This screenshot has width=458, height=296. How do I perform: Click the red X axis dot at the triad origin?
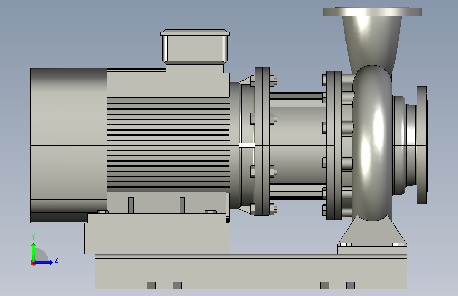pyautogui.click(x=33, y=263)
